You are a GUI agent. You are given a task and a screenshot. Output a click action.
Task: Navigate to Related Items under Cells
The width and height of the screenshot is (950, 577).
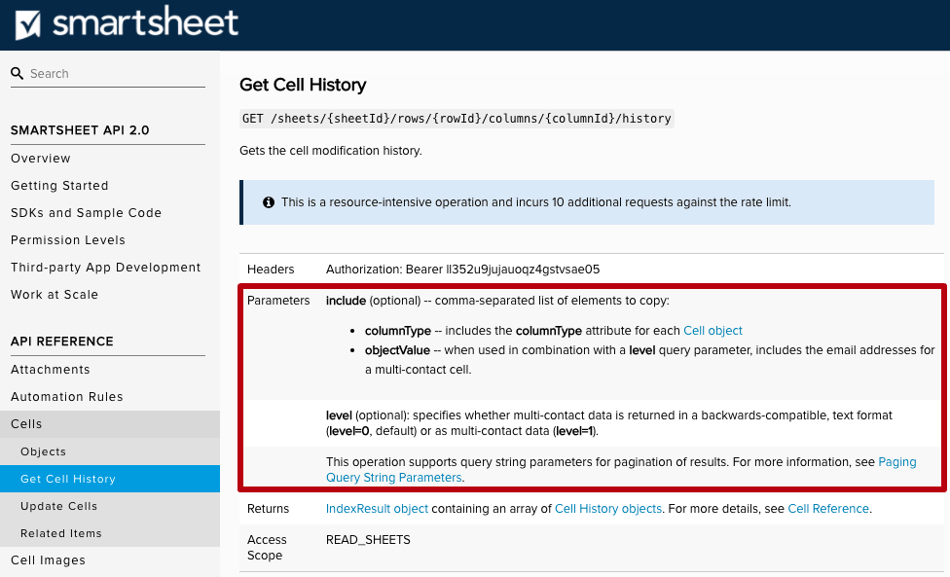60,532
